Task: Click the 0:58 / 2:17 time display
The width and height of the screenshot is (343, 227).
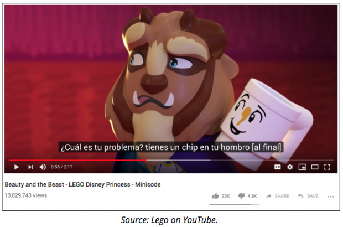Action: tap(62, 167)
